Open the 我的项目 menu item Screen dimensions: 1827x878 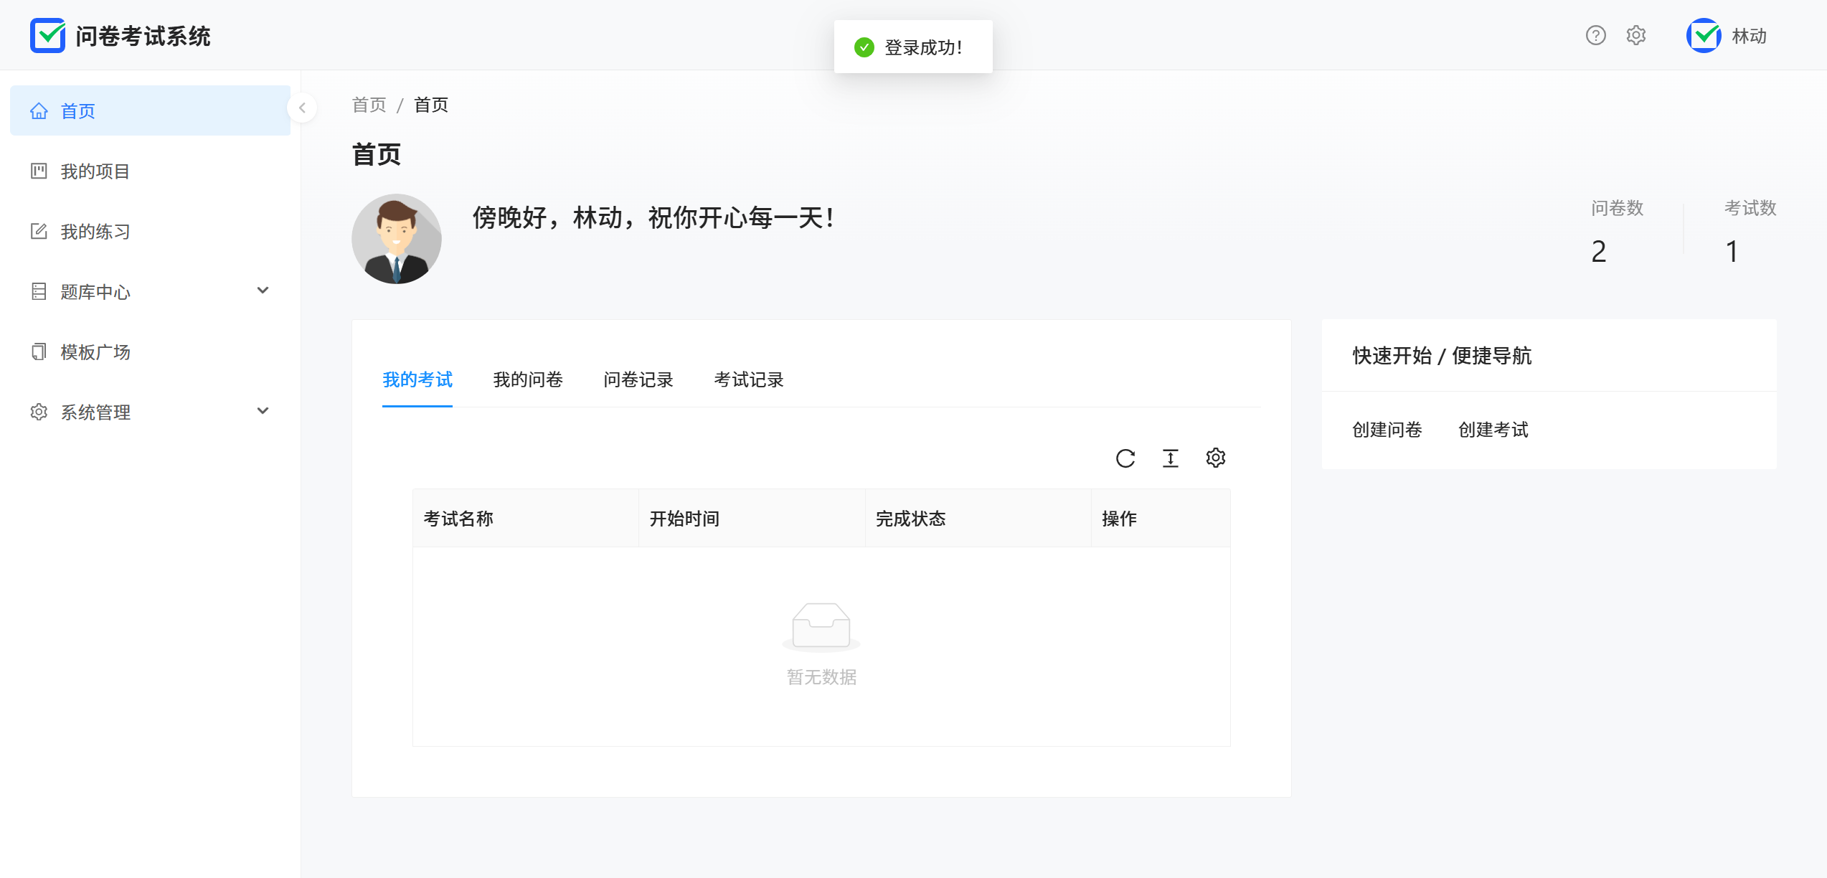[95, 171]
